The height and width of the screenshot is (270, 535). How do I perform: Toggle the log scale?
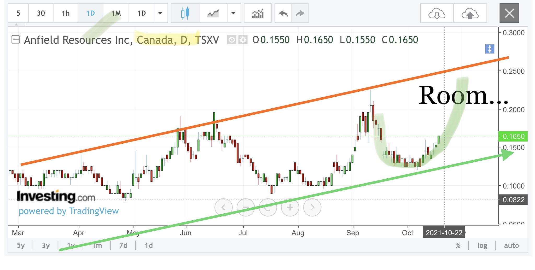click(482, 245)
